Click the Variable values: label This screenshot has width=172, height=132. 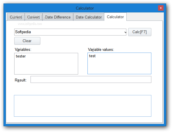[x=101, y=49]
